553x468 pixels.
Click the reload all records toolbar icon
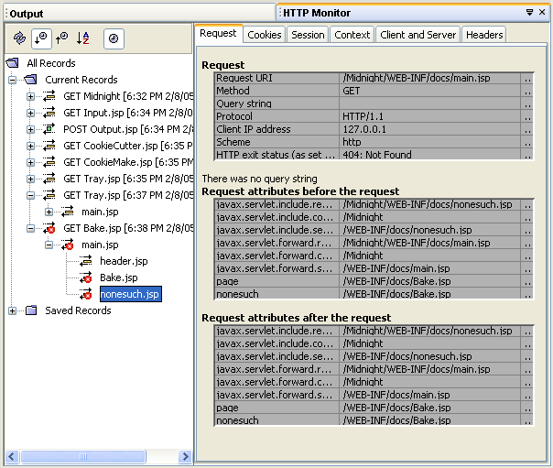19,38
